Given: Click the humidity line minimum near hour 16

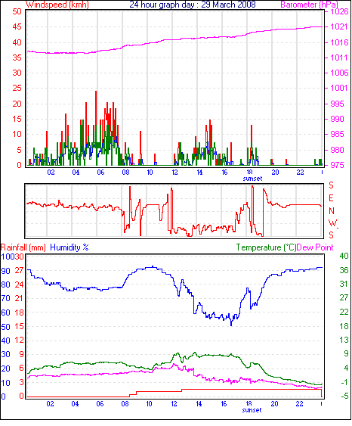Looking at the screenshot, I should (x=231, y=324).
